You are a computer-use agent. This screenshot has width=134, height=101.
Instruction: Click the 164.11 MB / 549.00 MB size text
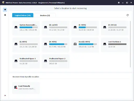click(28, 30)
